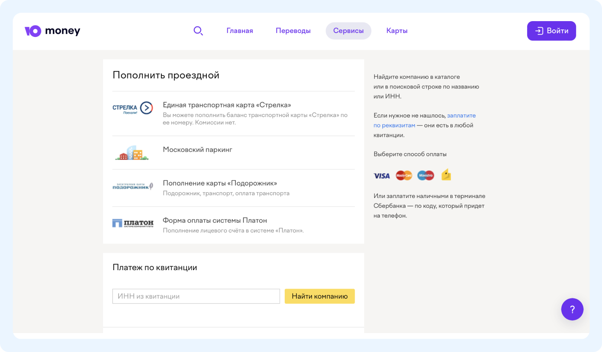This screenshot has width=602, height=352.
Task: Open Единая транспортная карta «Стрелка» title
Action: 227,105
